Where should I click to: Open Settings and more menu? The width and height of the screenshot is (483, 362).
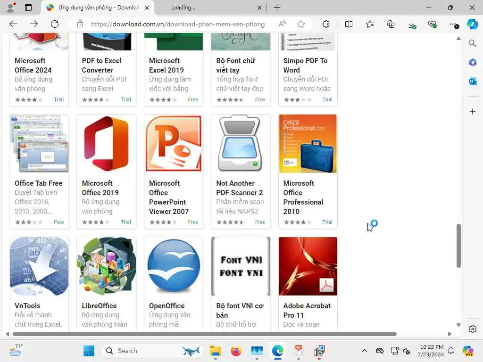pos(453,25)
